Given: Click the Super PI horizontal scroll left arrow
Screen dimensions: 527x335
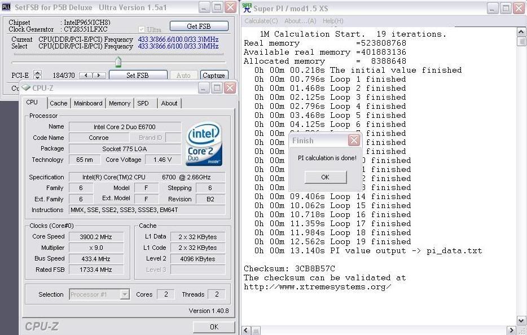Looking at the screenshot, I should 246,330.
